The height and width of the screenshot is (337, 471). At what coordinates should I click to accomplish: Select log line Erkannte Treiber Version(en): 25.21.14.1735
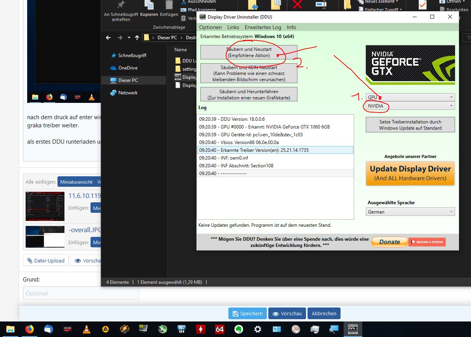click(x=275, y=150)
